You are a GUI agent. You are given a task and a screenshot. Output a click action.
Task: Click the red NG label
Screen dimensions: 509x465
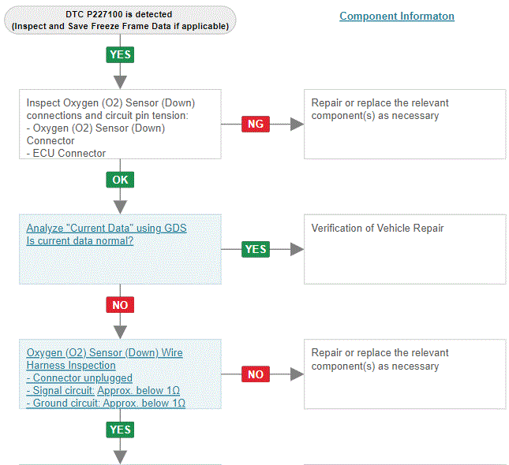pos(256,124)
